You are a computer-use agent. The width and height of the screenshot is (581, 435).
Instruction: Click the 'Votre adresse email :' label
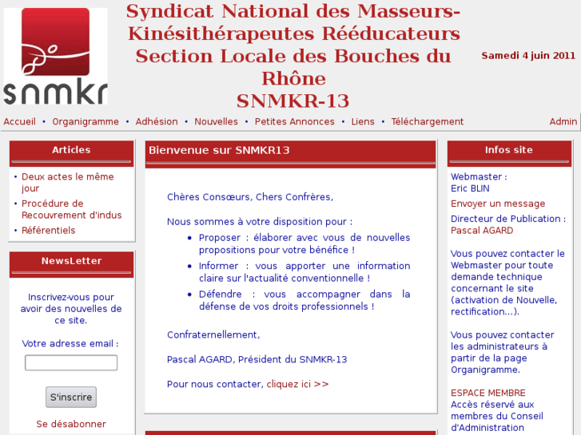pyautogui.click(x=70, y=343)
